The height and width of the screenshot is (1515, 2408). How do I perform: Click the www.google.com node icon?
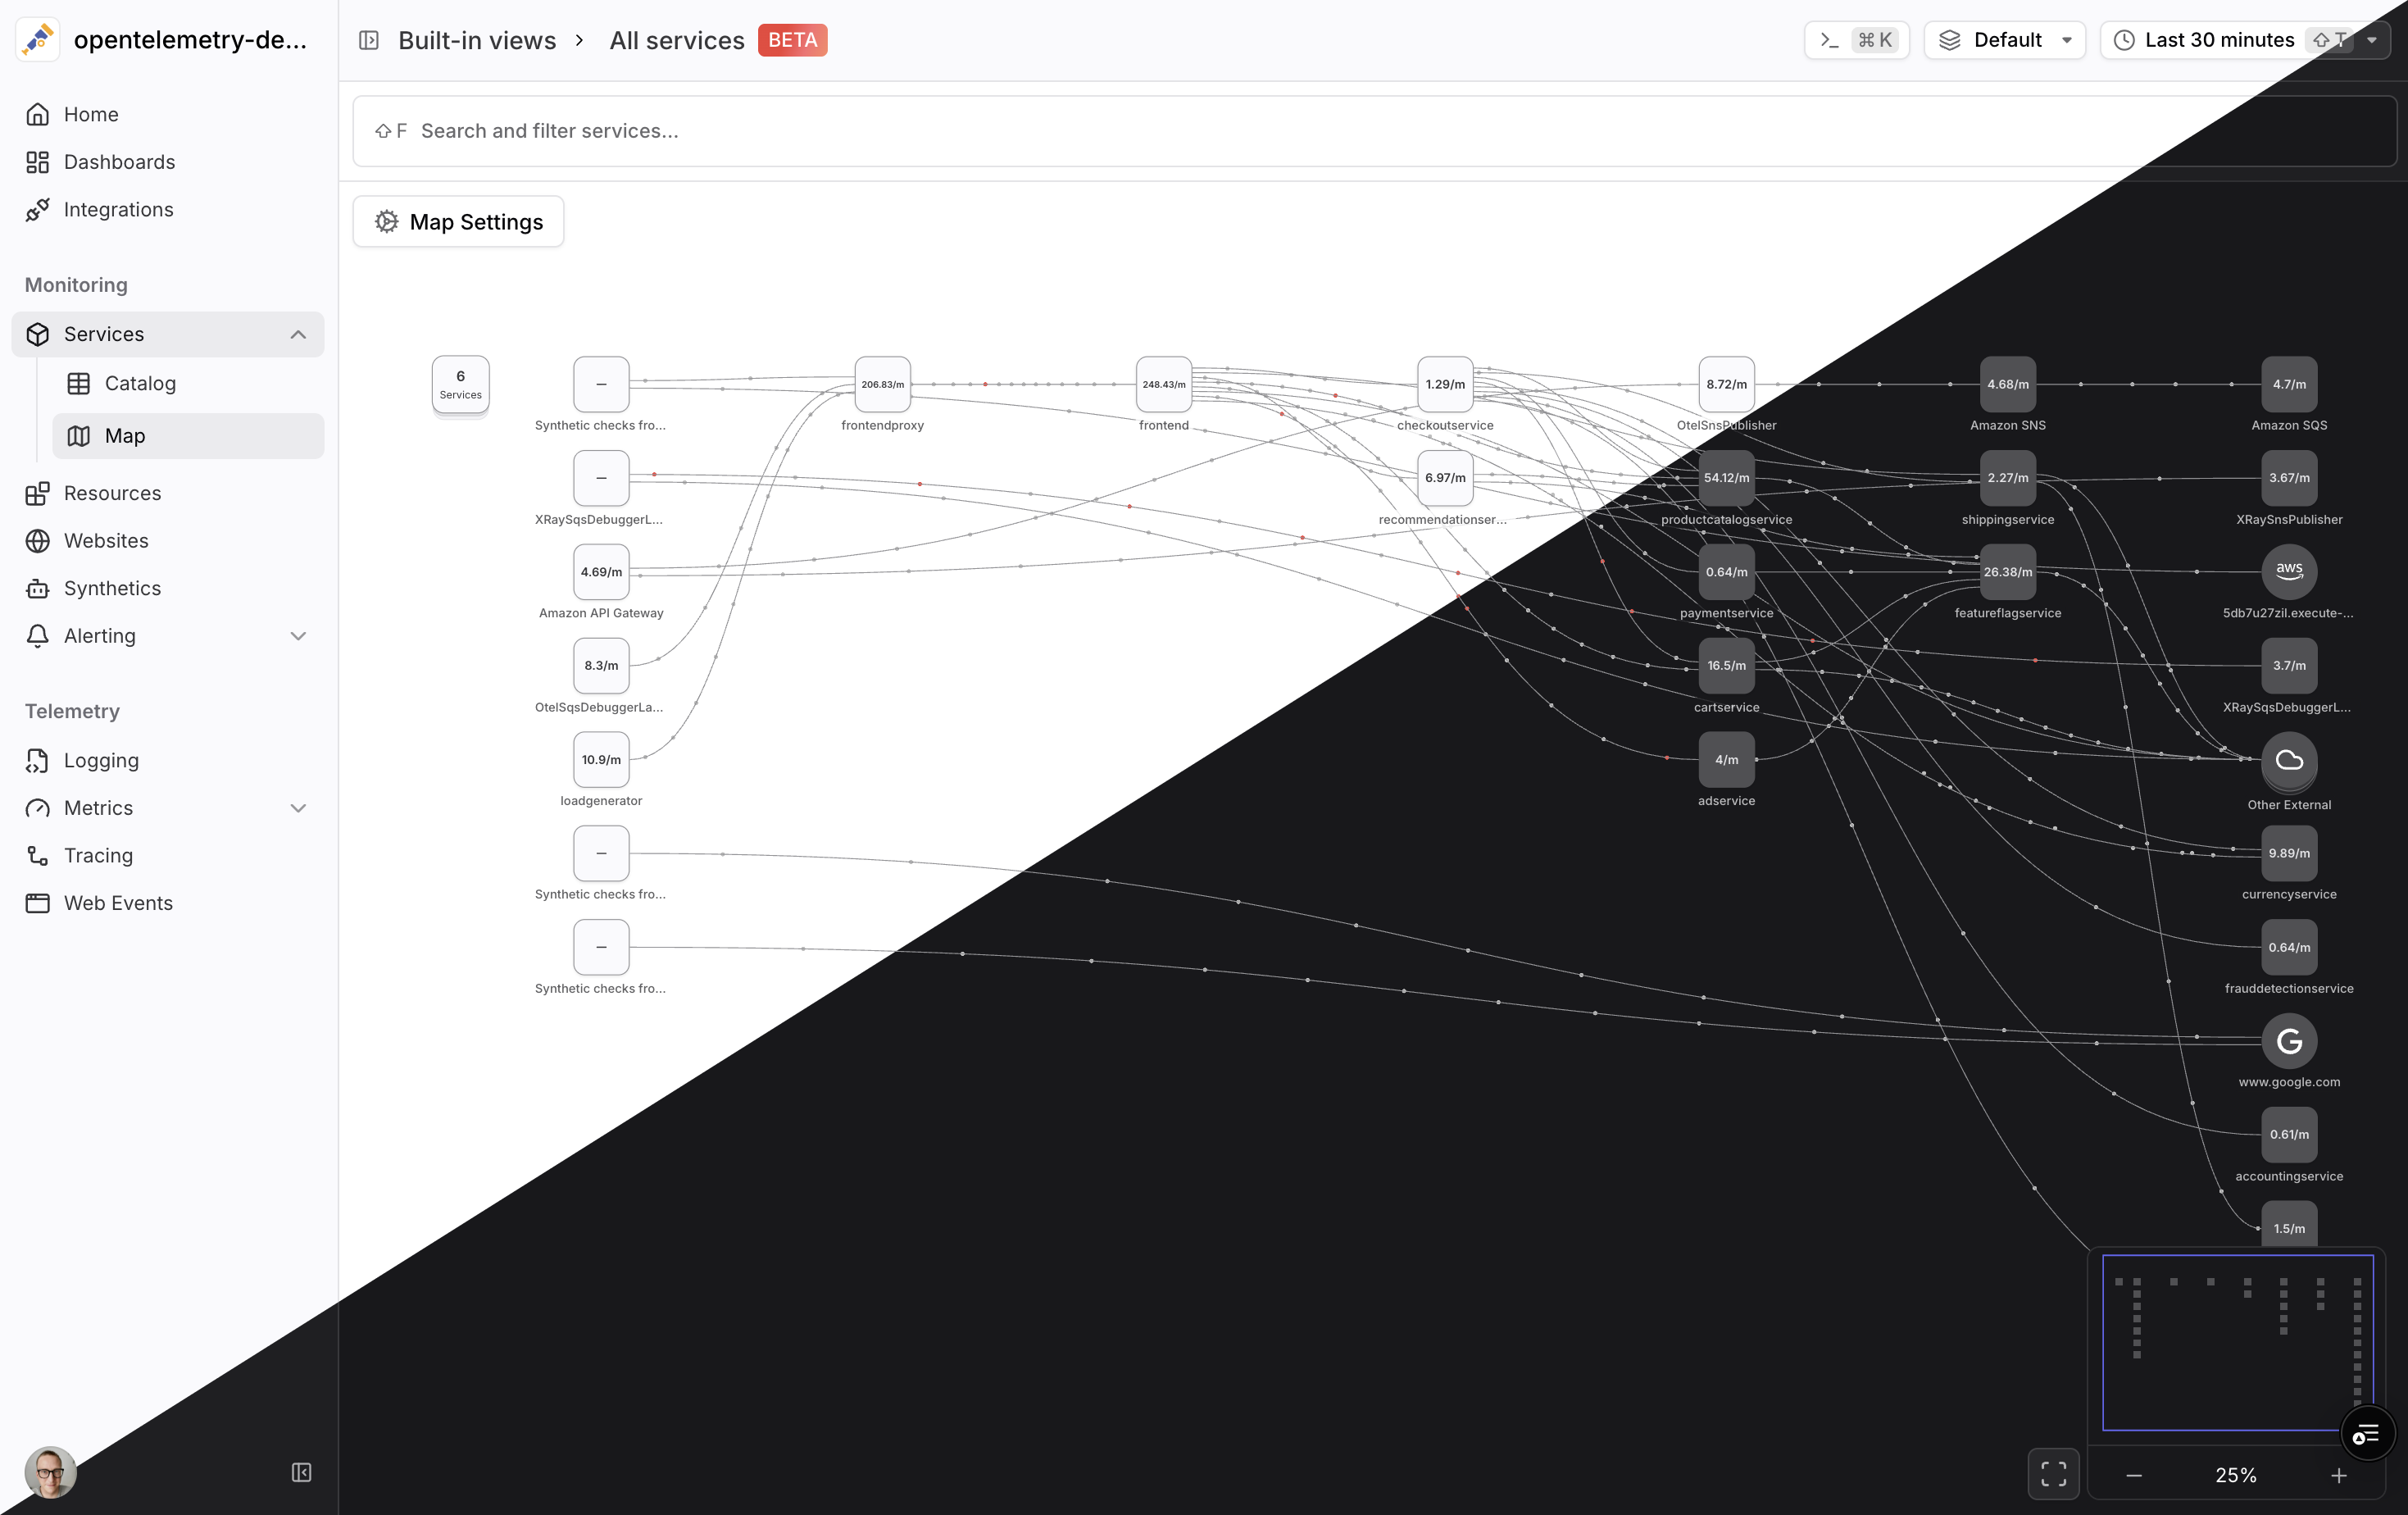point(2289,1041)
